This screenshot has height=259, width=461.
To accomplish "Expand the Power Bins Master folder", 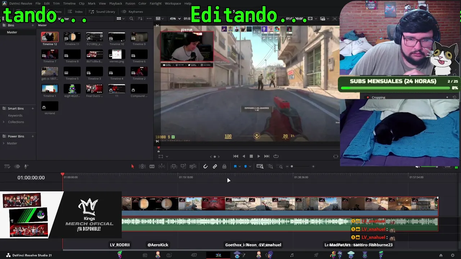I will [4, 143].
